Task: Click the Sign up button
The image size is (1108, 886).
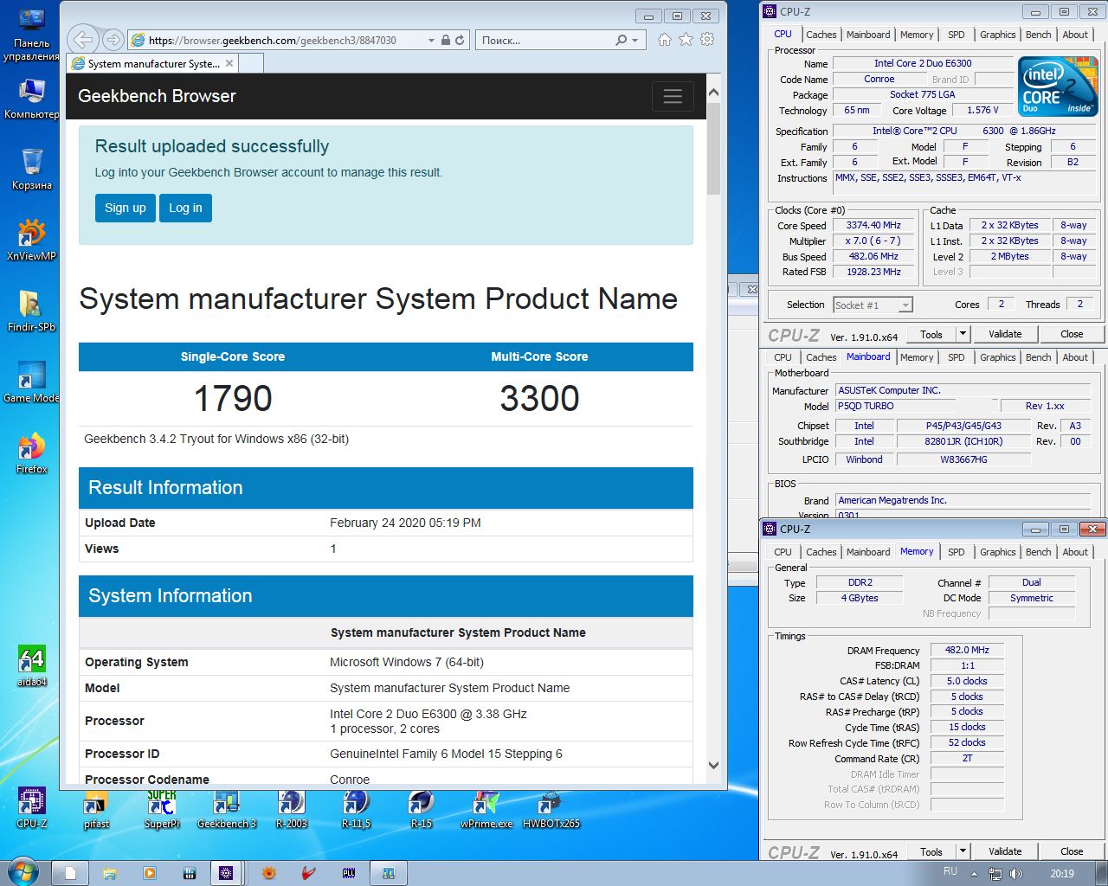Action: [125, 208]
